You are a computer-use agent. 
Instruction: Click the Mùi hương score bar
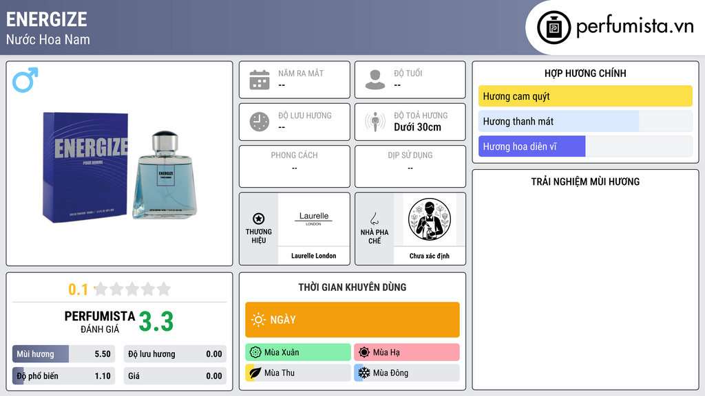[63, 354]
